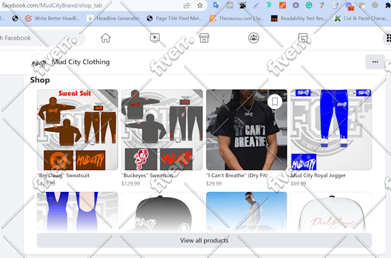Click the Shop section heading

[x=40, y=80]
